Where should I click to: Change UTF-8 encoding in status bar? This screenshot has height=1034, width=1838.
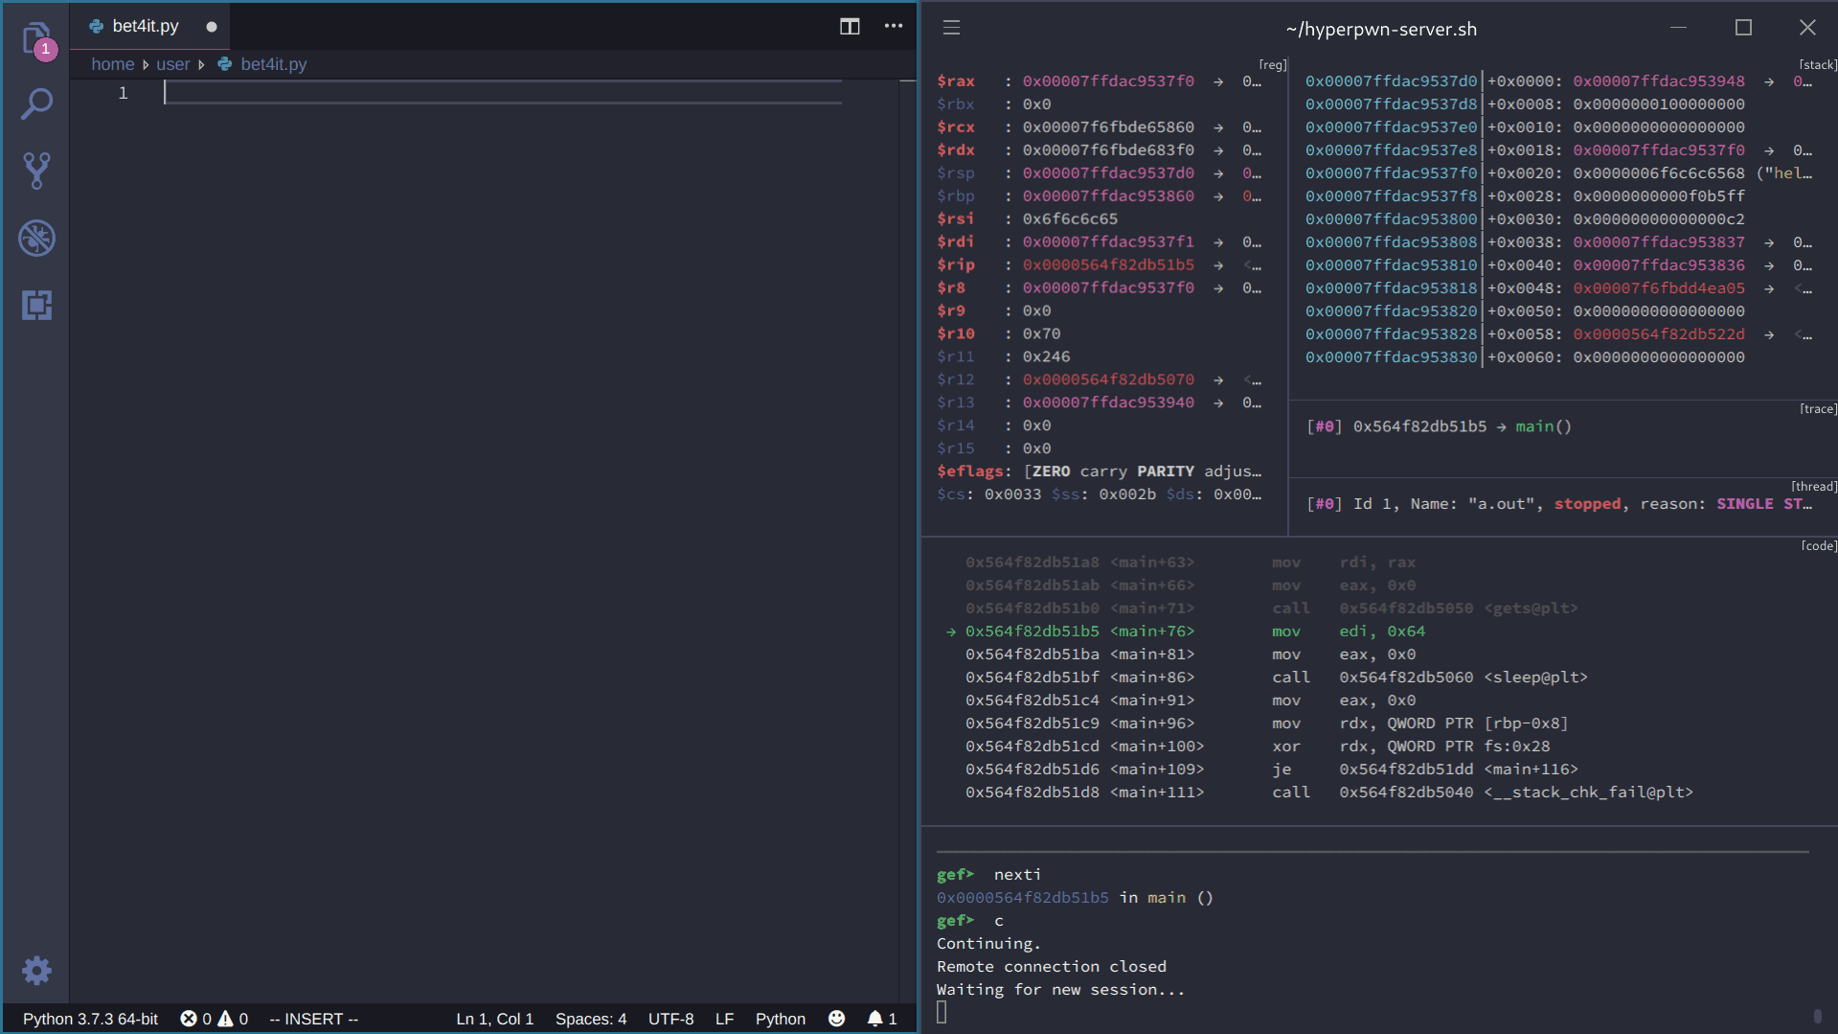670,1019
